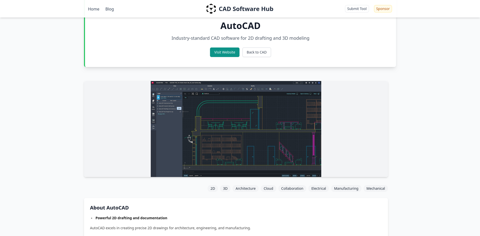The width and height of the screenshot is (480, 236).
Task: Pick the Collaboration tag
Action: point(292,188)
